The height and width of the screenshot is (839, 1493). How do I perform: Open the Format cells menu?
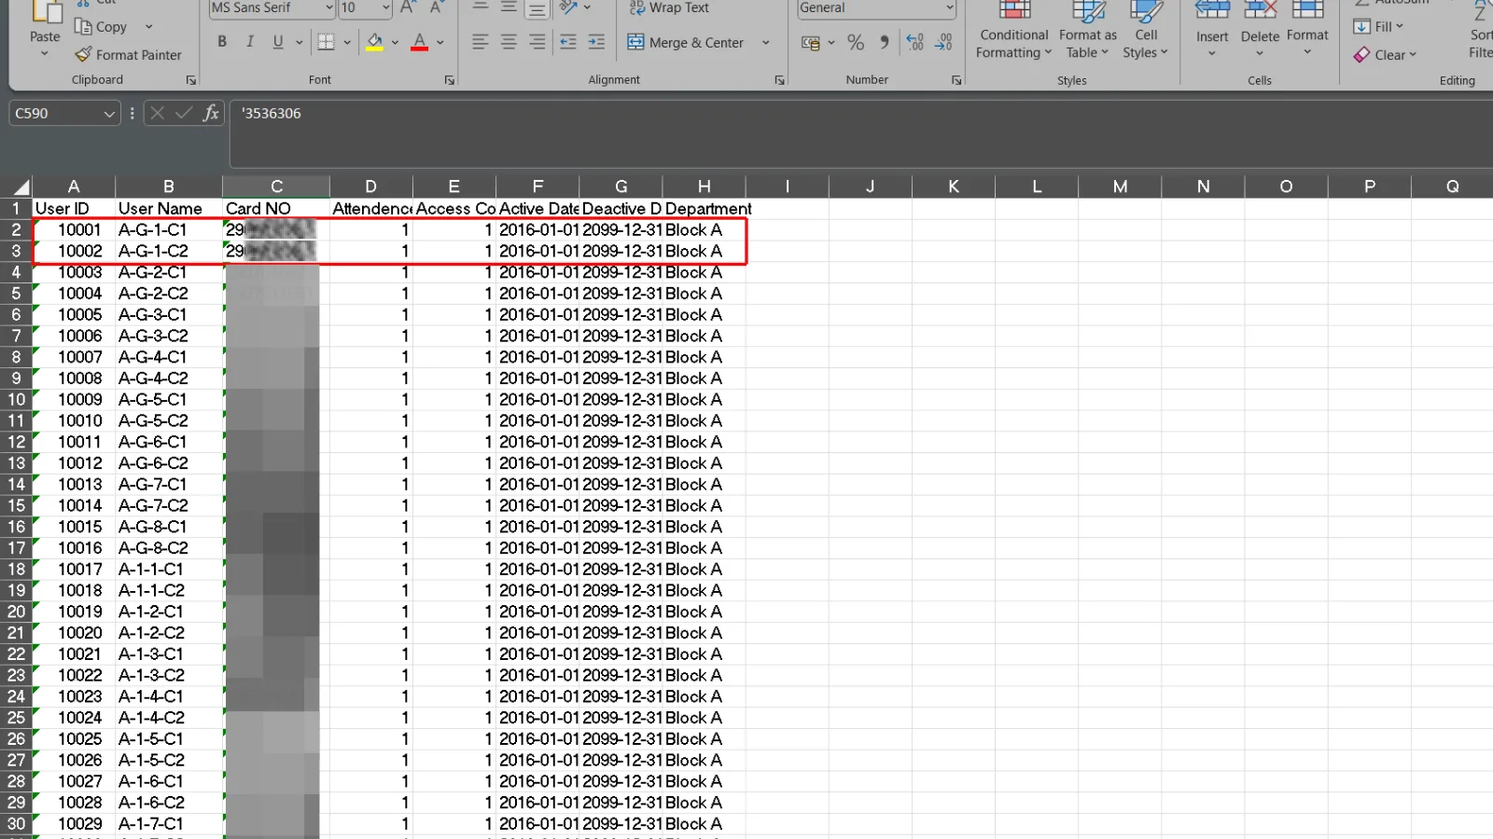tap(1307, 30)
